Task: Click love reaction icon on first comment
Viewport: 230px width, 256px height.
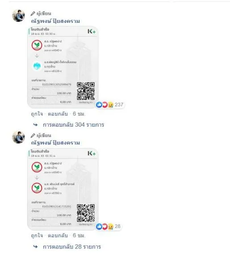Action: 105,105
